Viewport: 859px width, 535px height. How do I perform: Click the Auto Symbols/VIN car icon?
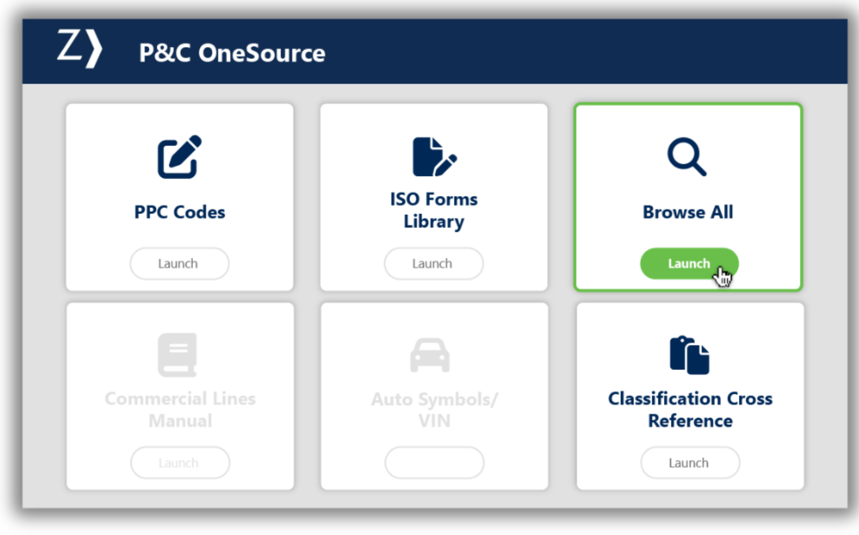pos(430,355)
